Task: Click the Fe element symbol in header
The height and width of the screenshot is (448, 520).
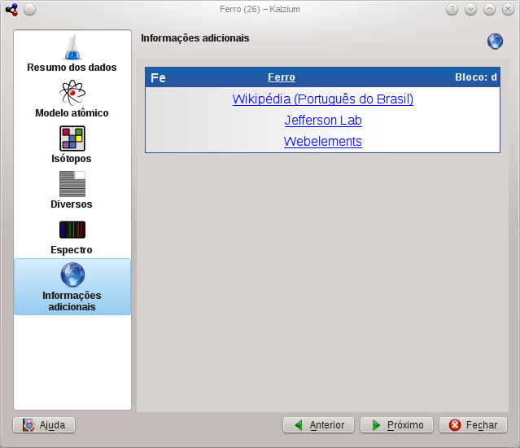Action: tap(158, 78)
